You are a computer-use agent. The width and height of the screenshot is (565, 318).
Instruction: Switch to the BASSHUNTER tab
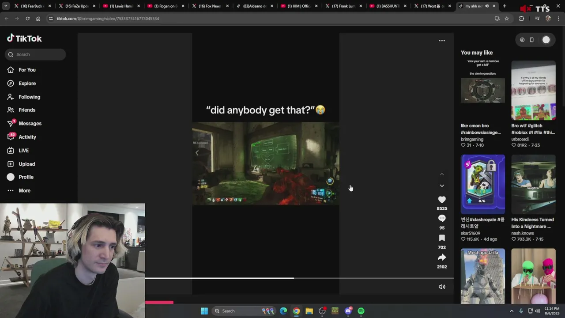388,6
